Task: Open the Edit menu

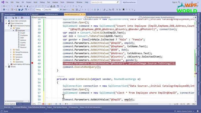Action: [x=12, y=2]
